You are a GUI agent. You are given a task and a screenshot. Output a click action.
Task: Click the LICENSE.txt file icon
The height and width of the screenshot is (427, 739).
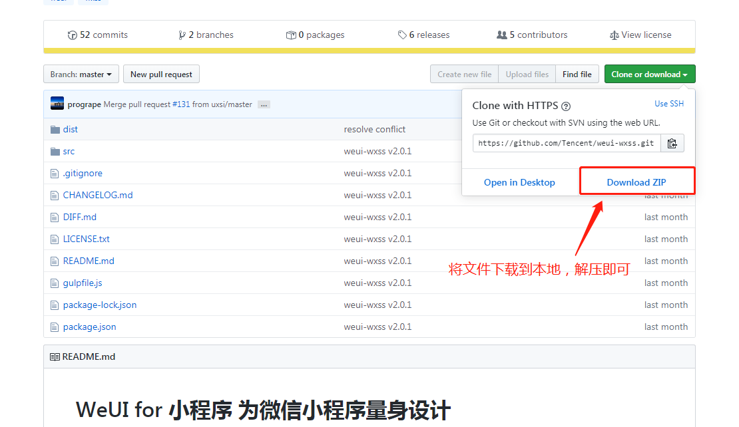(x=54, y=239)
